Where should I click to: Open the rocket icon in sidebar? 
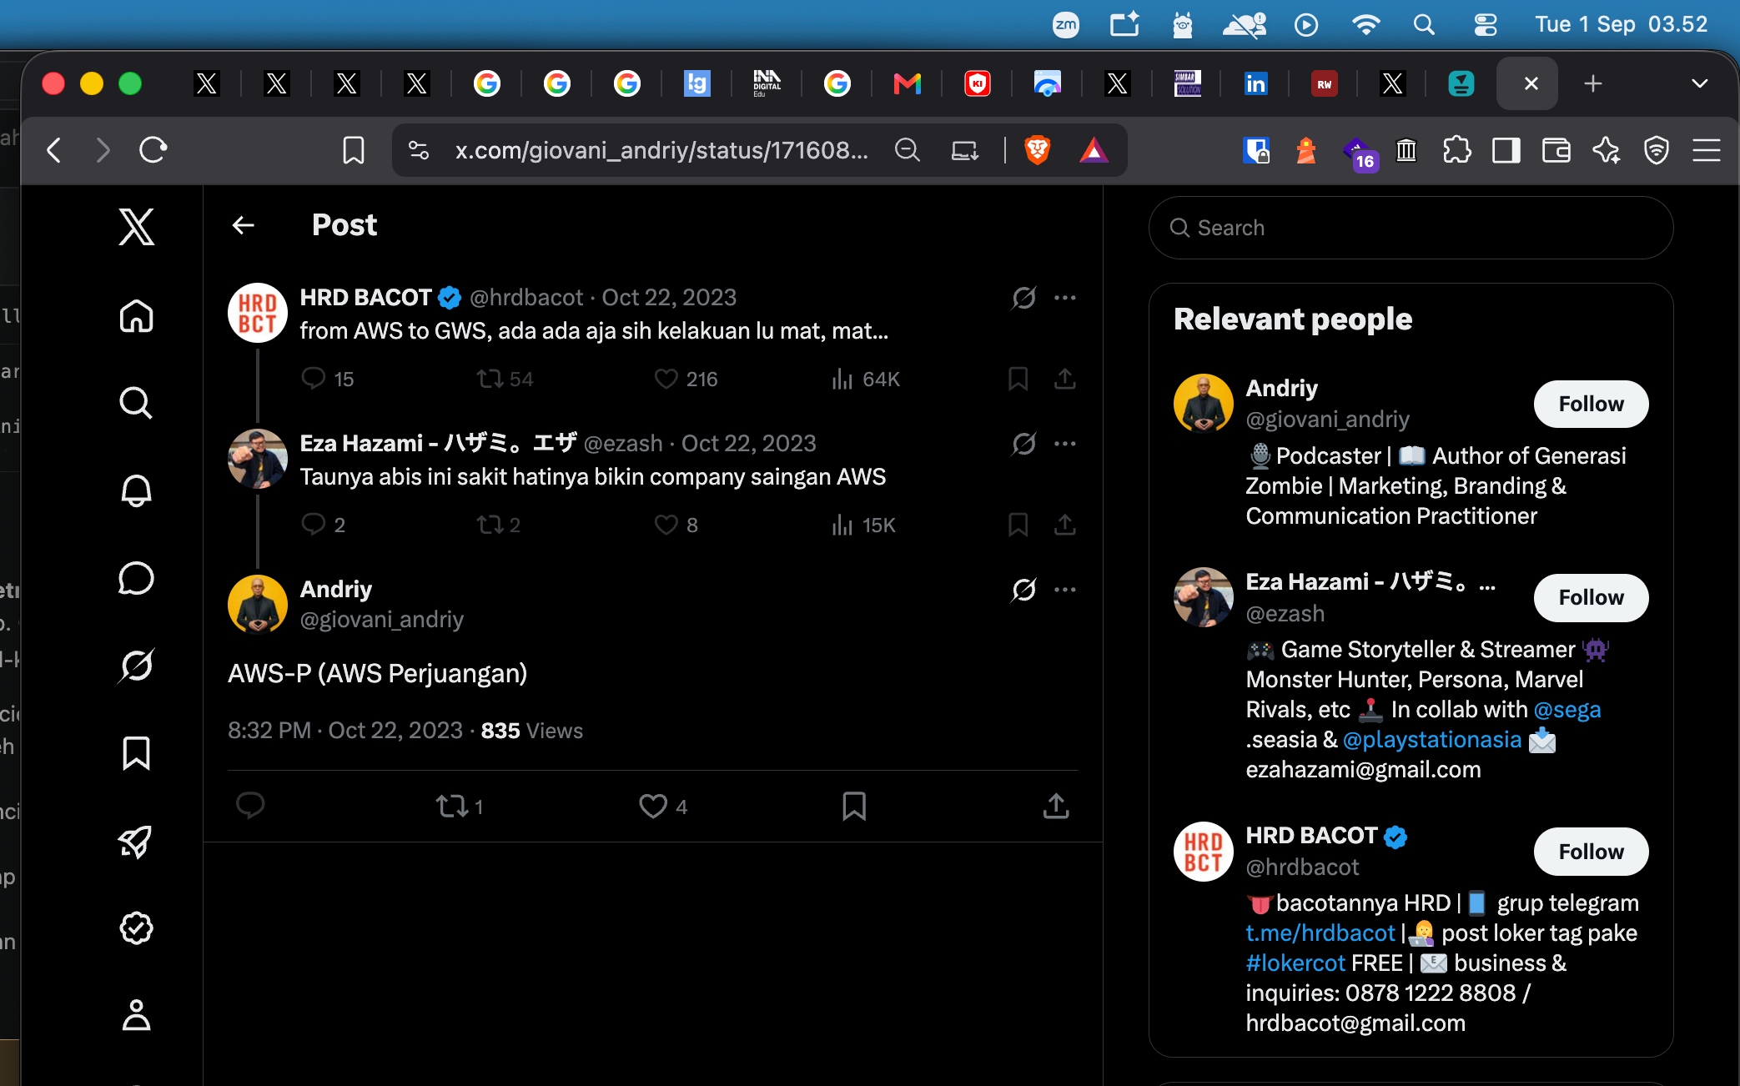[137, 841]
